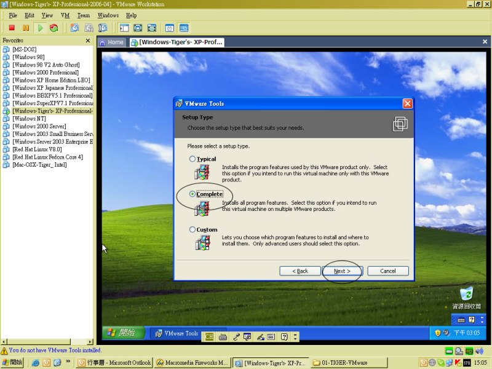Select the Windows-Tiger's XP-Prof tab
This screenshot has height=369, width=492.
click(x=177, y=42)
